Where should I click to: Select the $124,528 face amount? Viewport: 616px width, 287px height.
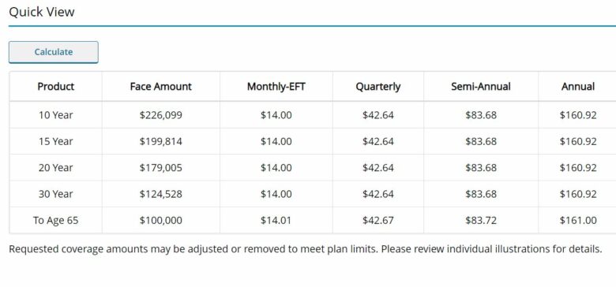coord(160,194)
